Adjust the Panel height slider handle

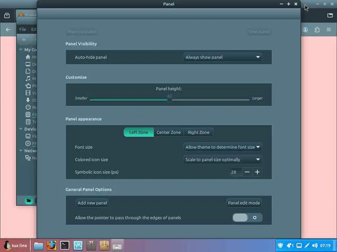169,100
